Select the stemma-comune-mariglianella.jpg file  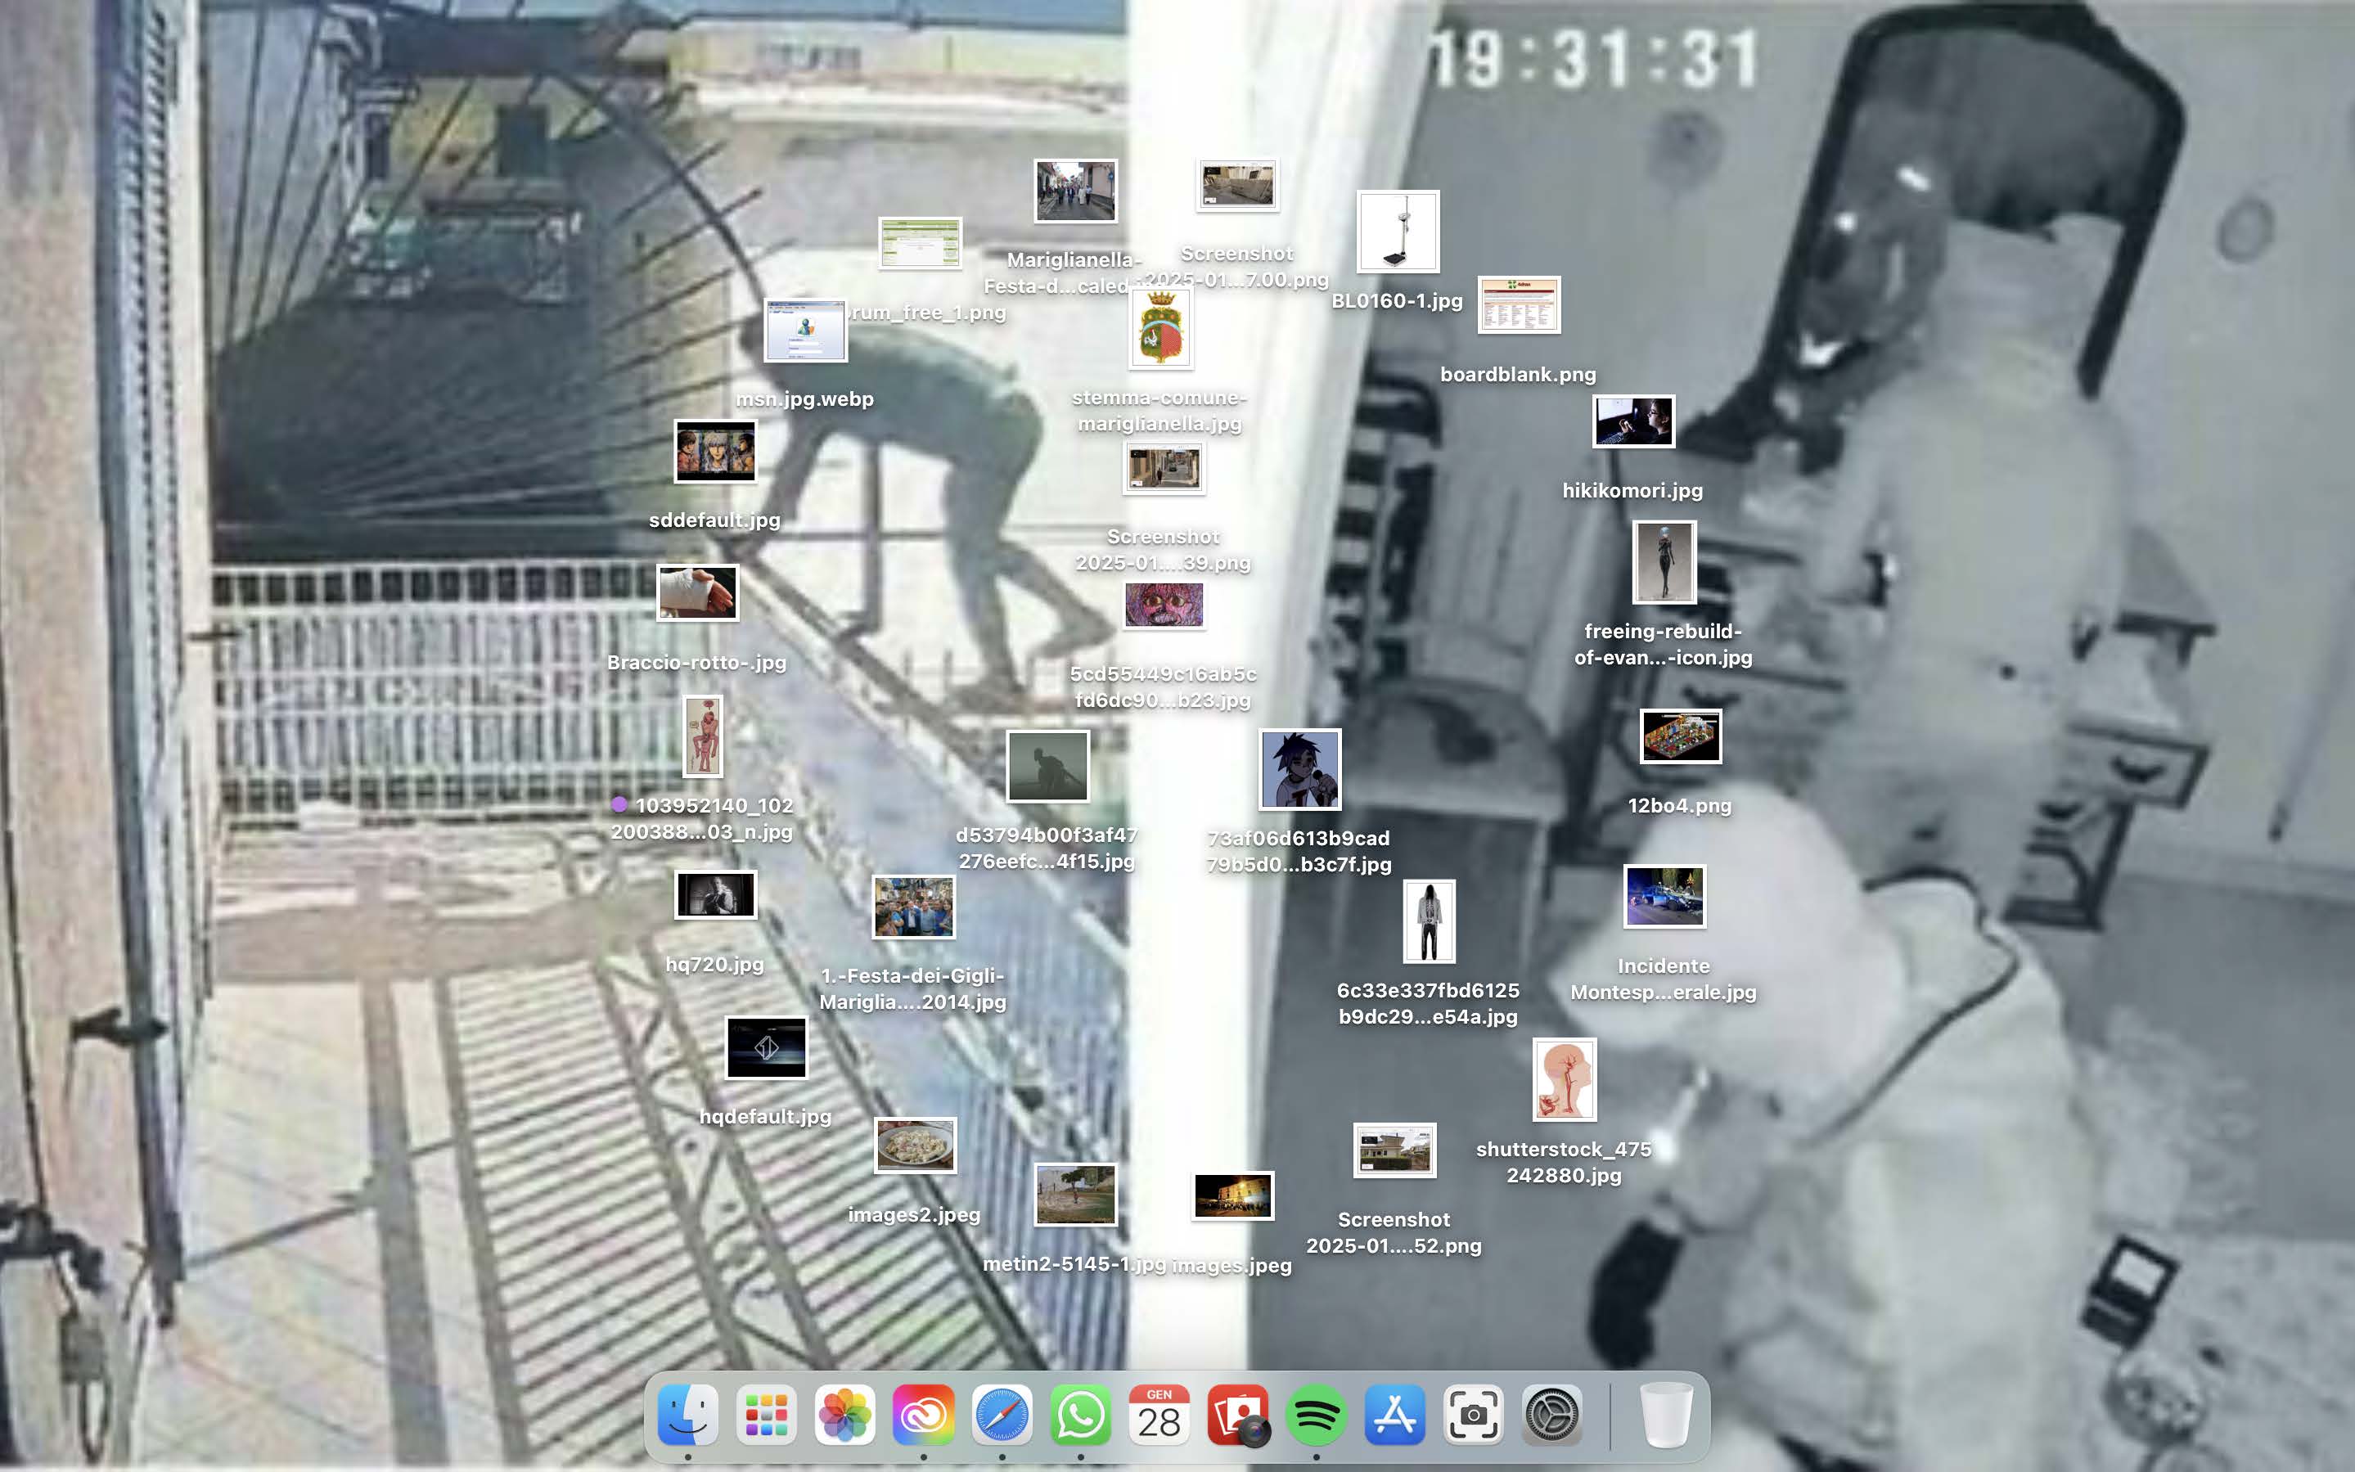(1159, 329)
